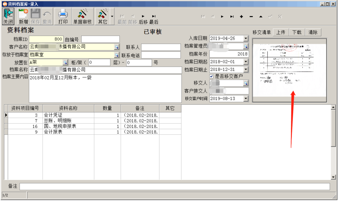Go to next record with 后移

click(143, 19)
